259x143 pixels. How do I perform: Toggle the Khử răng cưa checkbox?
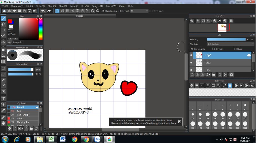click(103, 11)
